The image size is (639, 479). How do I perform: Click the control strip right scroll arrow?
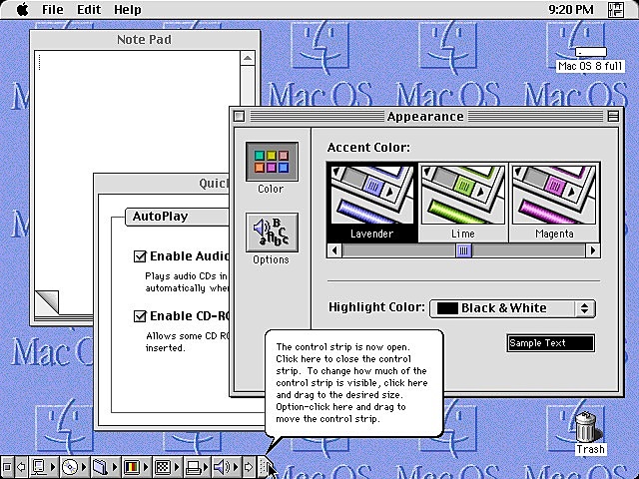248,466
